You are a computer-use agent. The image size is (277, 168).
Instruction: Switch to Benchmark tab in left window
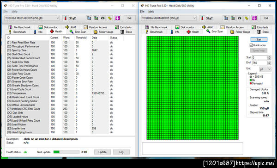coord(17,32)
